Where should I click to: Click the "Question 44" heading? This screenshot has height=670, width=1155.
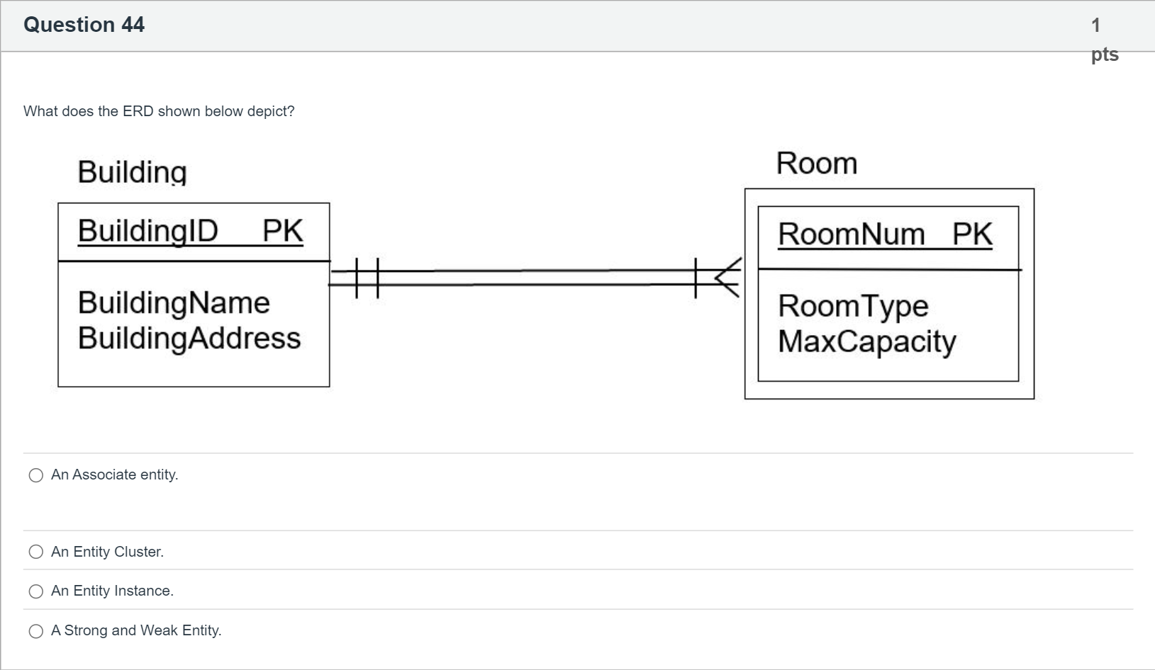tap(84, 25)
